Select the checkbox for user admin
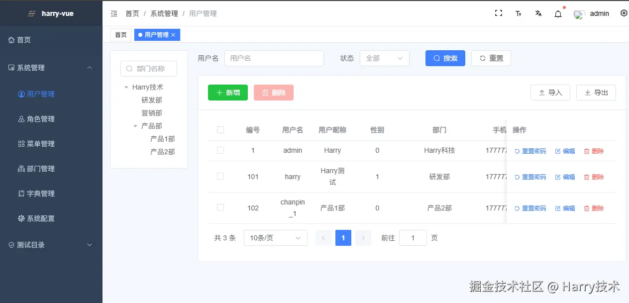Screen dimensions: 629x303 coord(220,150)
